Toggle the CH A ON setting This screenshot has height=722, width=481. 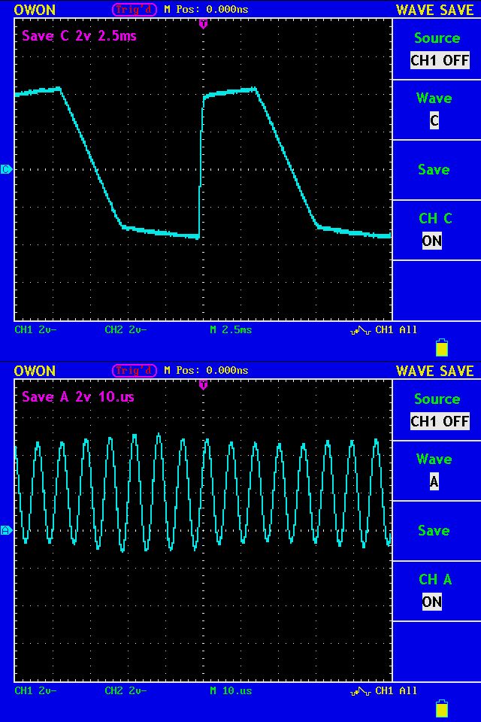pyautogui.click(x=431, y=602)
